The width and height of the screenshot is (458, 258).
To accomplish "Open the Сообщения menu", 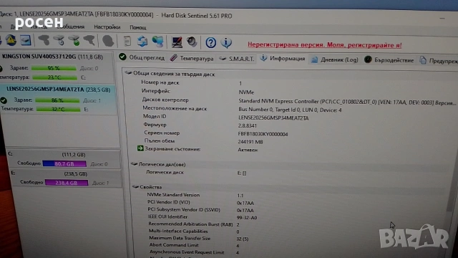I will (70, 27).
